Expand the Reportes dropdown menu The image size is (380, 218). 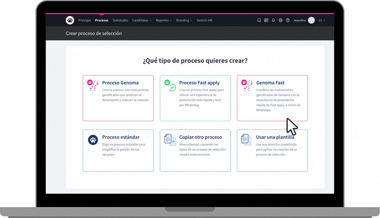(x=164, y=20)
